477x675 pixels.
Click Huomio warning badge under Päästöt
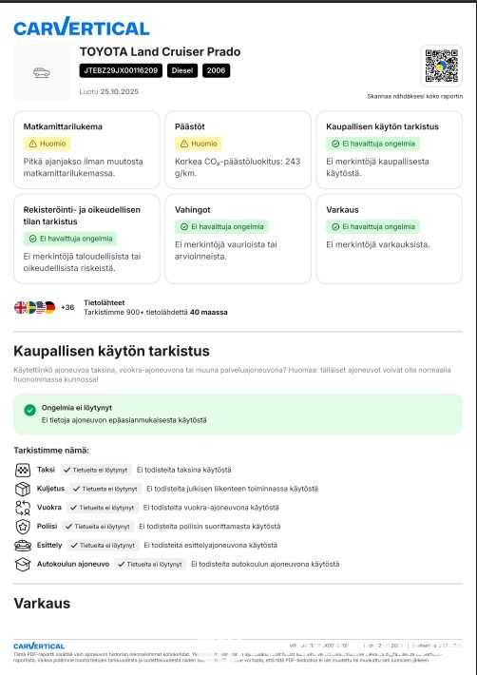(199, 144)
